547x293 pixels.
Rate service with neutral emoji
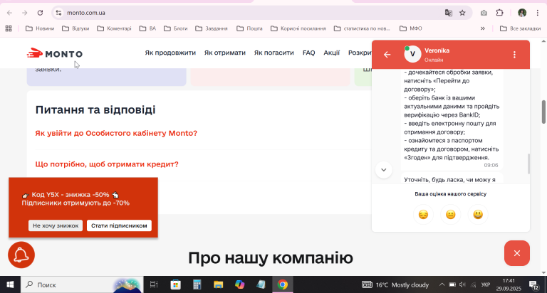click(x=450, y=214)
